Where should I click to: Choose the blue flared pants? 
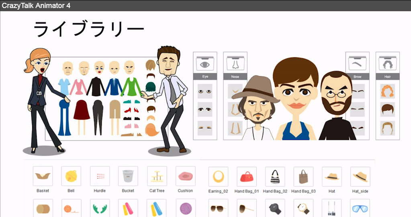coord(64,117)
